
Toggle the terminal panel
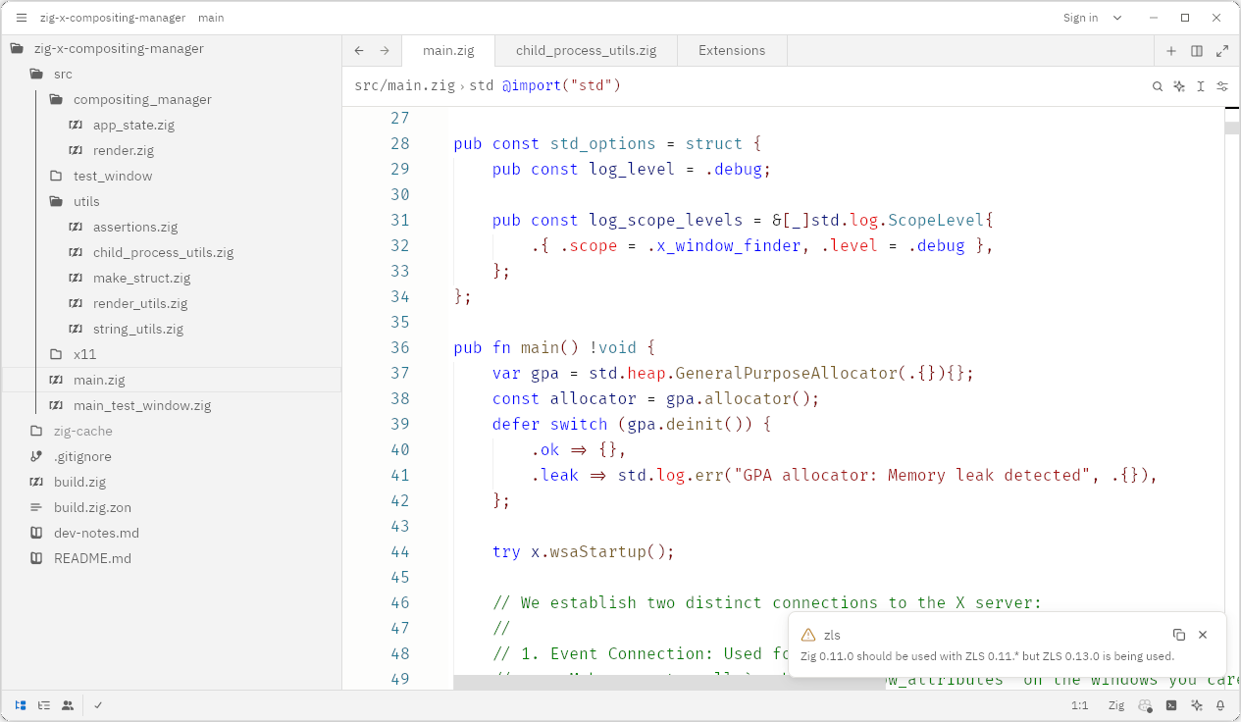click(x=1171, y=705)
